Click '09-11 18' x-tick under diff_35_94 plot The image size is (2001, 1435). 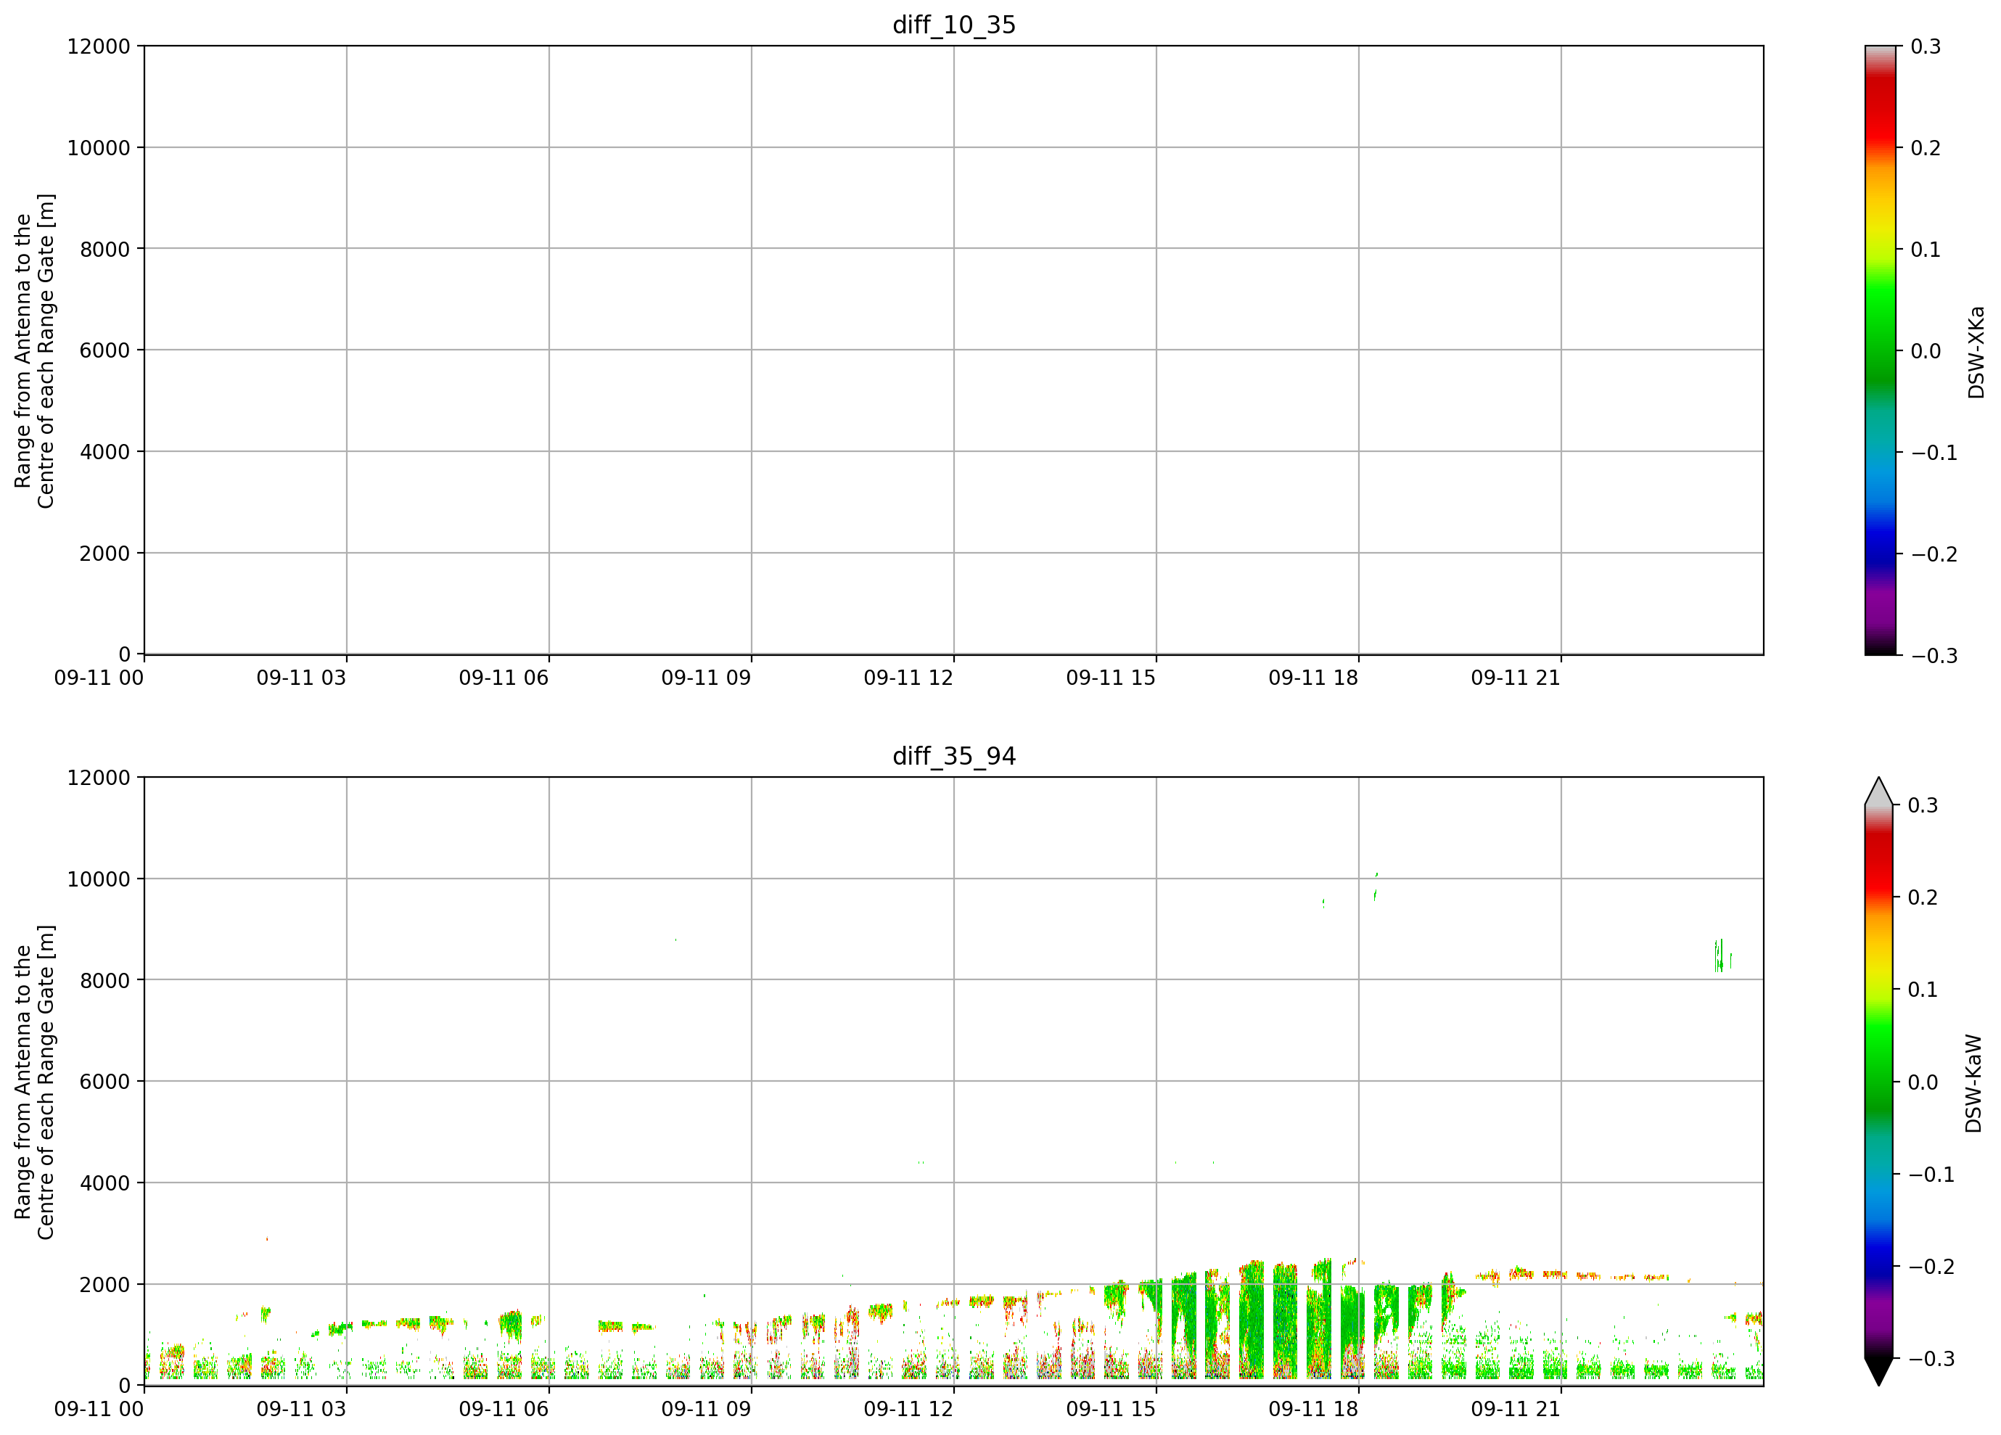click(x=1314, y=1409)
